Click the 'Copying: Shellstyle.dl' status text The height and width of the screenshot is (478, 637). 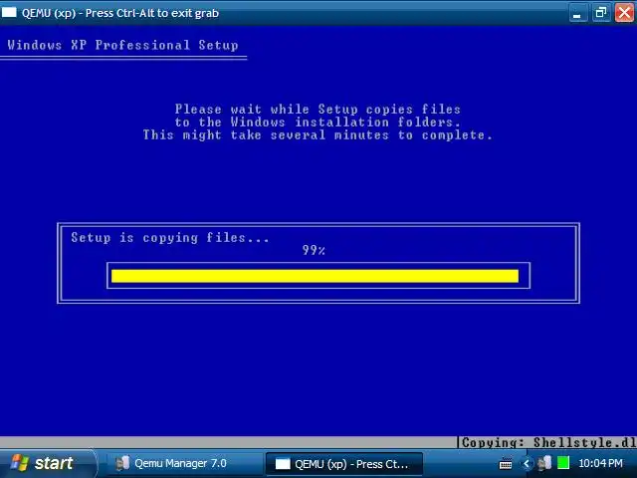tap(548, 442)
